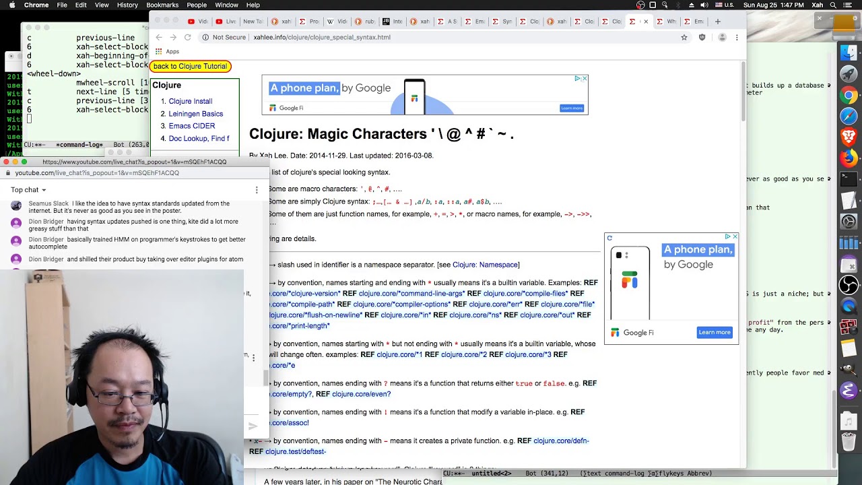The height and width of the screenshot is (485, 862).
Task: Click the volume icon in menu bar
Action: tap(704, 5)
